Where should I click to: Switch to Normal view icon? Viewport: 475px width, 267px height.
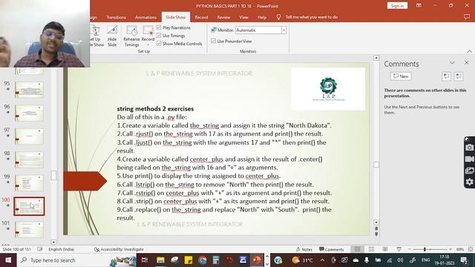[358, 249]
